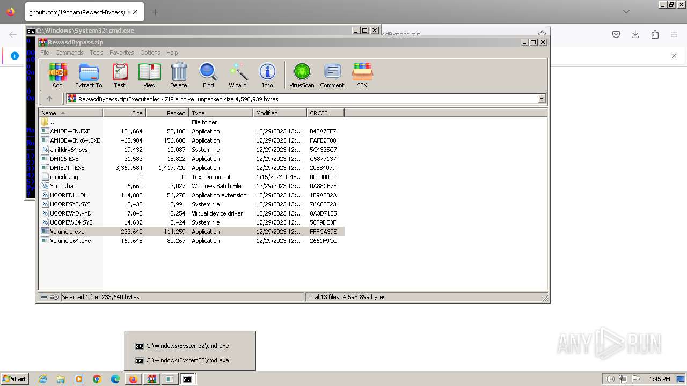The height and width of the screenshot is (386, 687).
Task: Launch the Wizard tool
Action: [238, 75]
